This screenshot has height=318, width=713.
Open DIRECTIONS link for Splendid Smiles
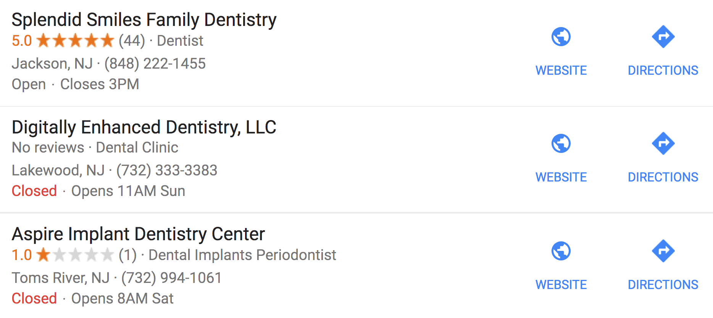pyautogui.click(x=663, y=71)
